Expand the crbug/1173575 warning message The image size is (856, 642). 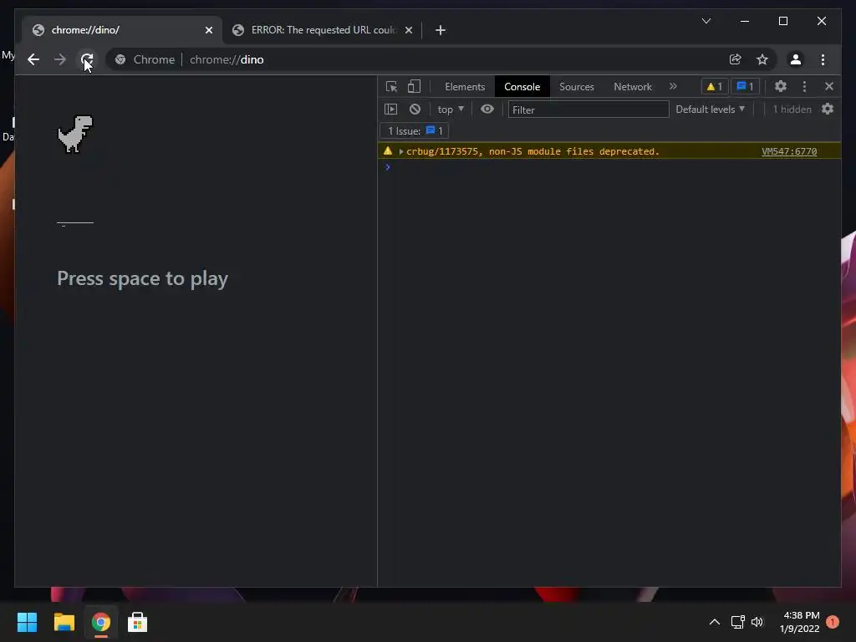coord(401,151)
